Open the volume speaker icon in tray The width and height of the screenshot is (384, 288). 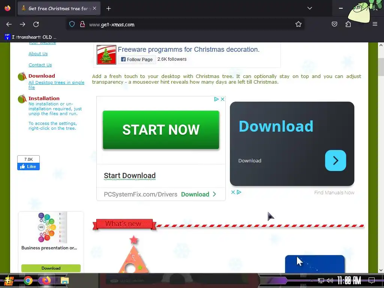pos(330,280)
